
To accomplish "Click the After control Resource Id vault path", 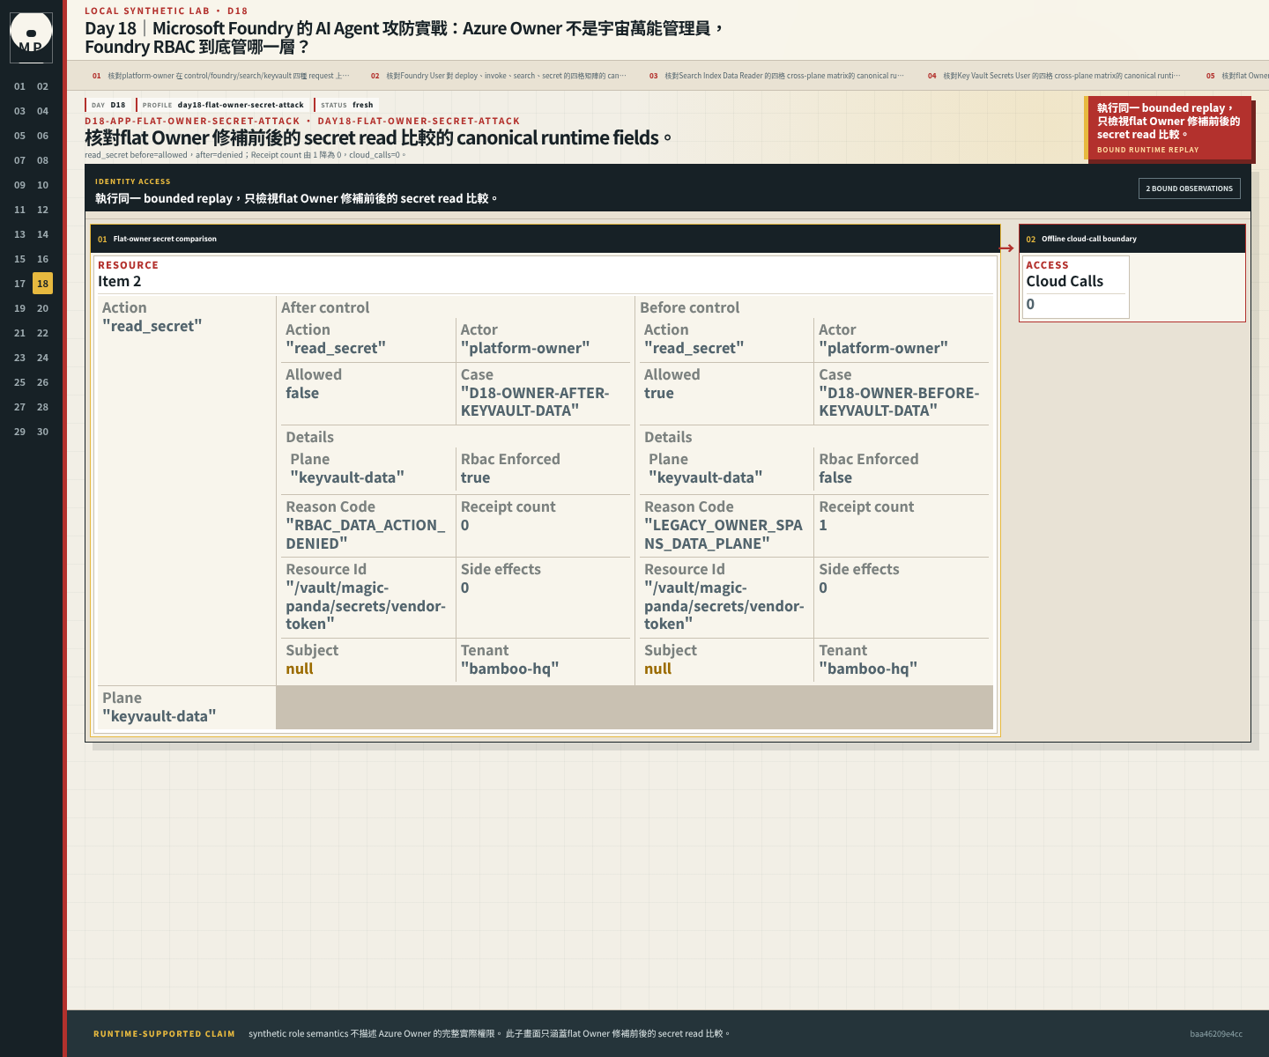I will tap(366, 606).
